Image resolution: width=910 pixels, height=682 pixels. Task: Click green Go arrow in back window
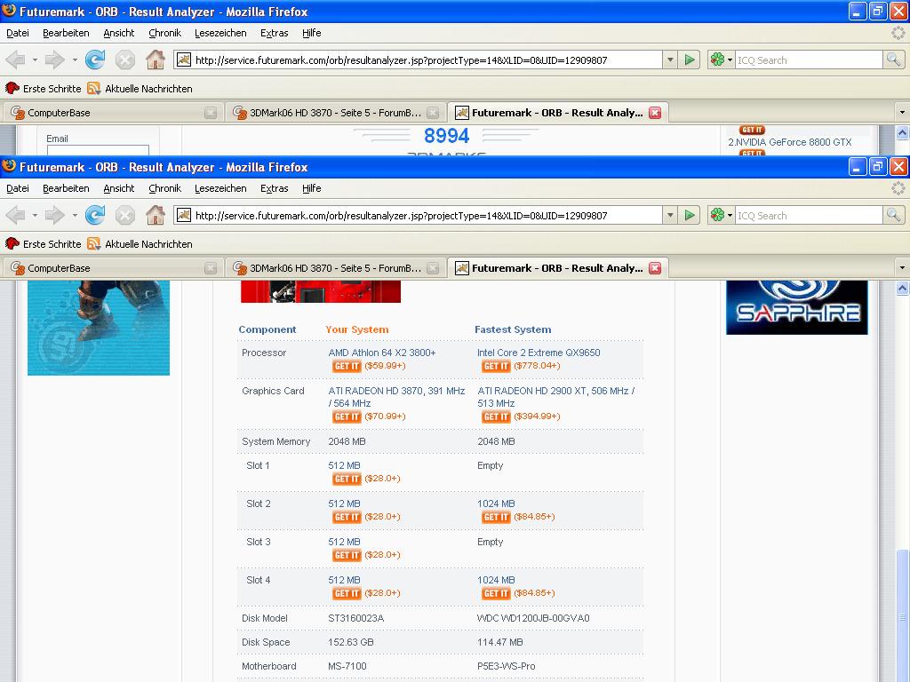690,59
